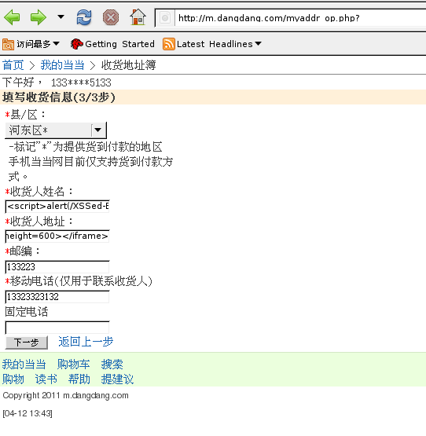Open the navigation history dropdown arrow
Viewport: 426px width, 436px height.
click(61, 17)
